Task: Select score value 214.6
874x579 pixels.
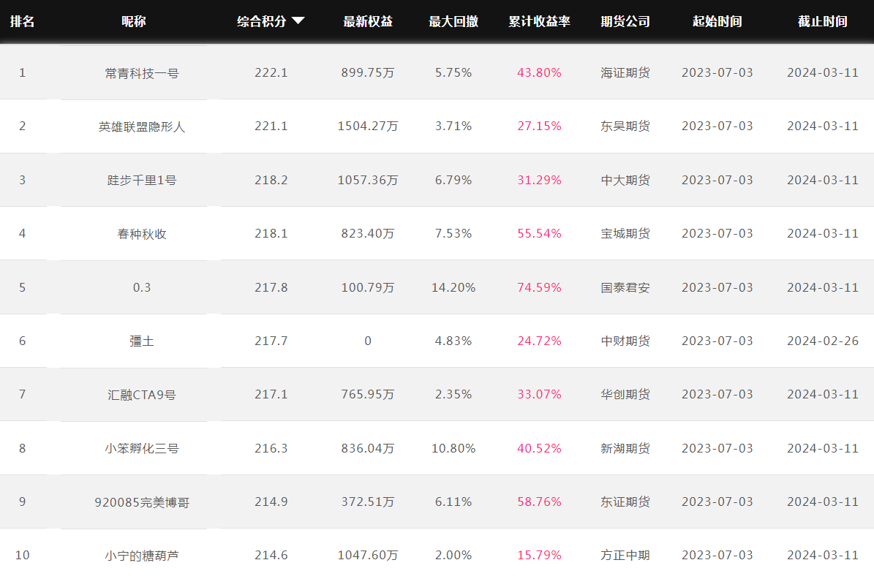Action: pos(271,555)
